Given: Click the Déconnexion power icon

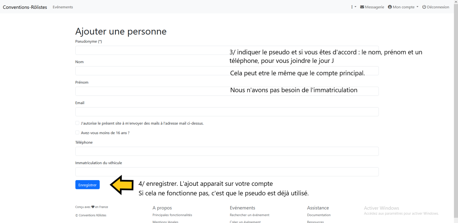Looking at the screenshot, I should pyautogui.click(x=424, y=7).
